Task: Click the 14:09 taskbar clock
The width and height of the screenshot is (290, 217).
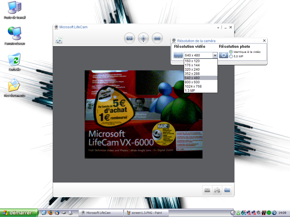Action: pyautogui.click(x=282, y=213)
